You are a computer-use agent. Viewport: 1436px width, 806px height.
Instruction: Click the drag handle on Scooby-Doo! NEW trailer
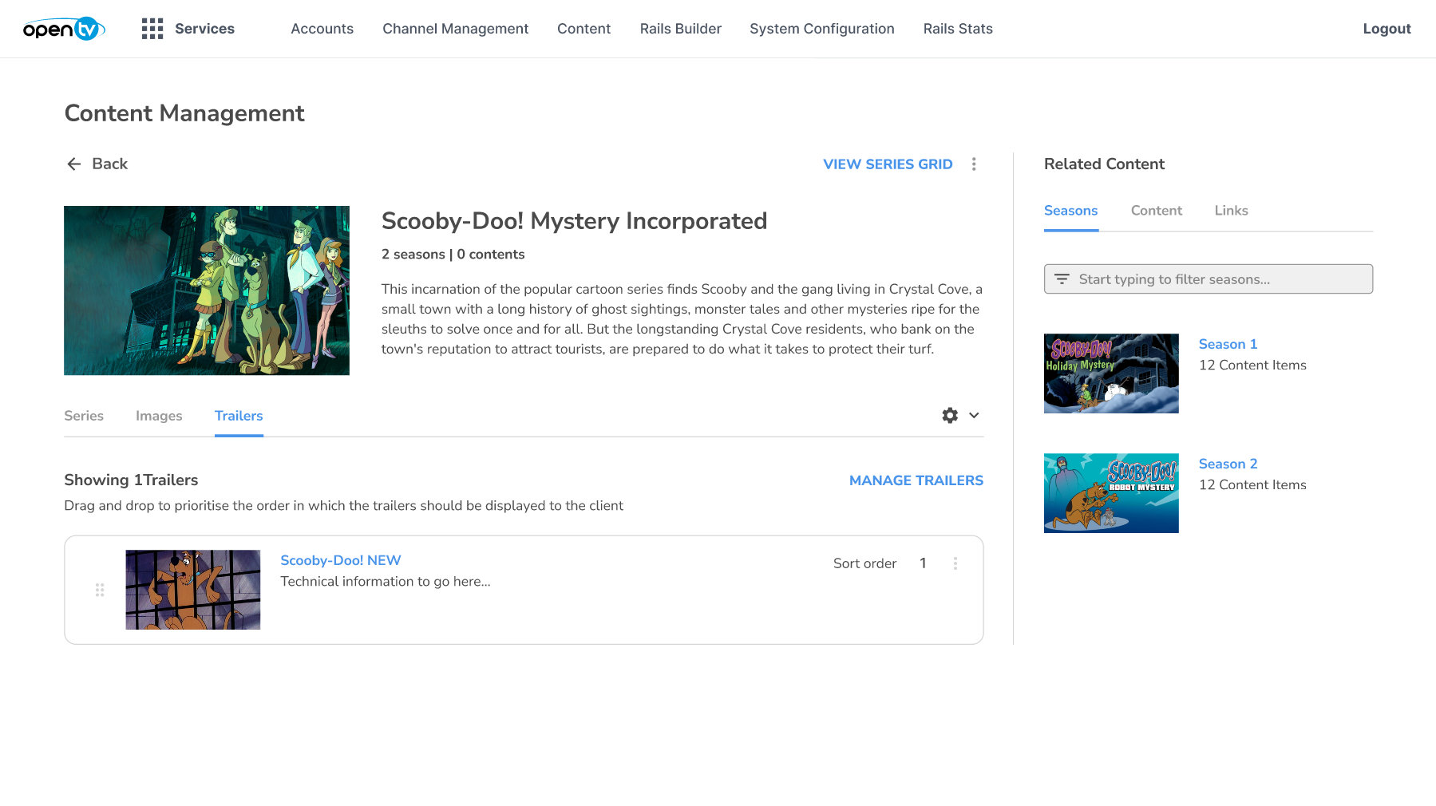tap(100, 590)
